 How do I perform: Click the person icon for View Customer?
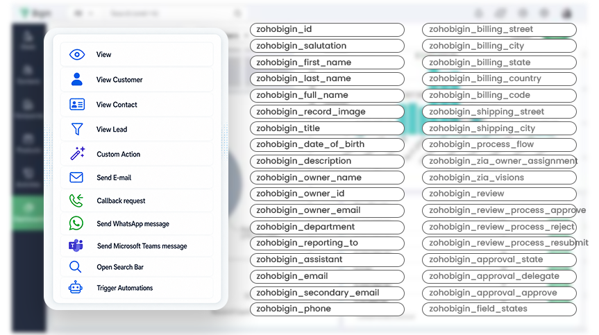point(77,79)
